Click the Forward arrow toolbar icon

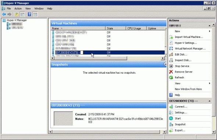tap(10, 14)
